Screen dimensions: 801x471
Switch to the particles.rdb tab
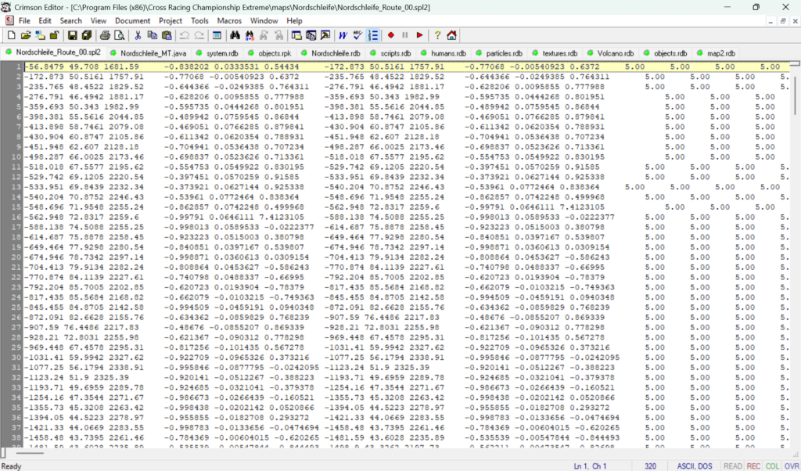coord(498,53)
